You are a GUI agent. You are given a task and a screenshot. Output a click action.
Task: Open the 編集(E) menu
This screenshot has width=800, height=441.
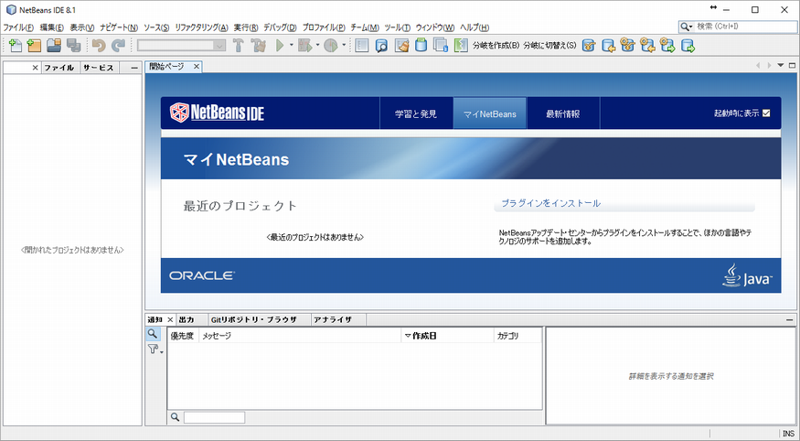click(52, 27)
